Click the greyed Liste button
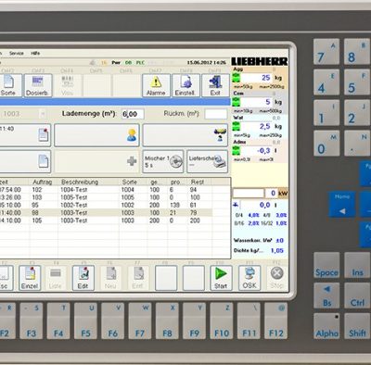371x365 pixels. [x=56, y=278]
